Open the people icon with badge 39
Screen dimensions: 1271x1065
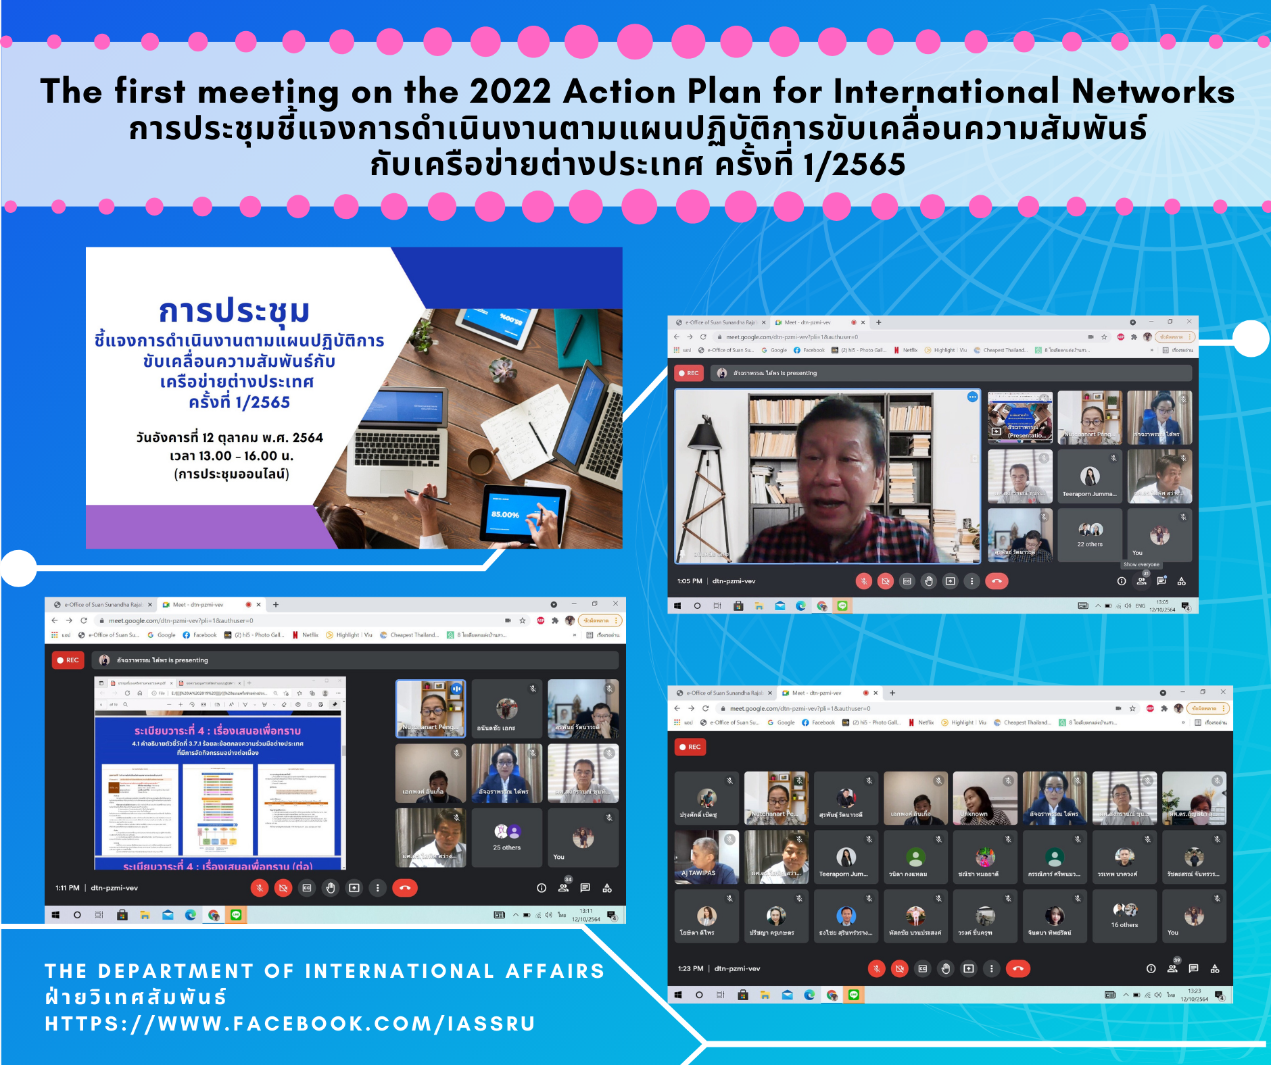tap(1173, 968)
